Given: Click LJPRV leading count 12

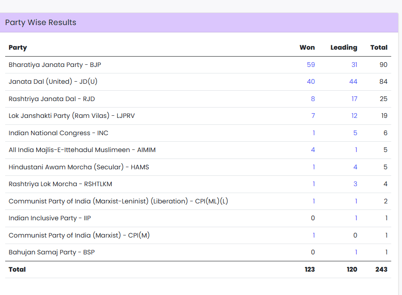Looking at the screenshot, I should pyautogui.click(x=354, y=116).
